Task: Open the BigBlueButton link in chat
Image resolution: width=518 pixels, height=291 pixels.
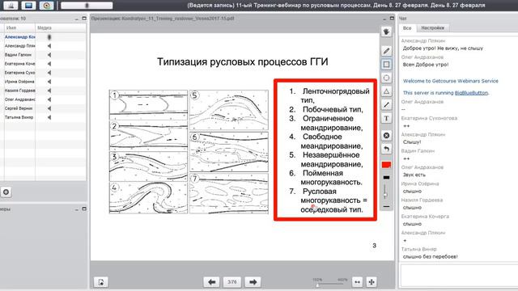Action: (x=471, y=93)
